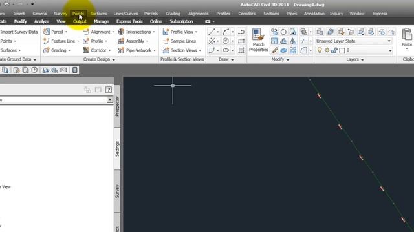The height and width of the screenshot is (232, 414).
Task: Select the Rectangle draw tool
Action: click(241, 41)
